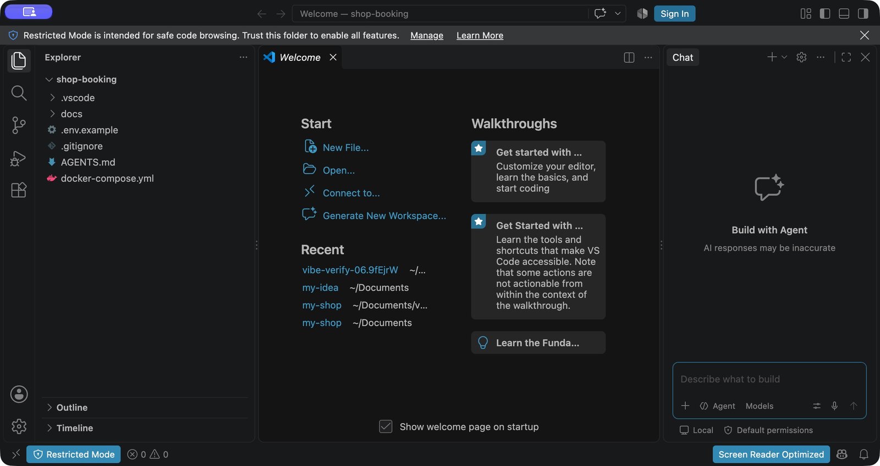Toggle Show welcome page on startup checkbox
Viewport: 880px width, 466px height.
click(386, 426)
